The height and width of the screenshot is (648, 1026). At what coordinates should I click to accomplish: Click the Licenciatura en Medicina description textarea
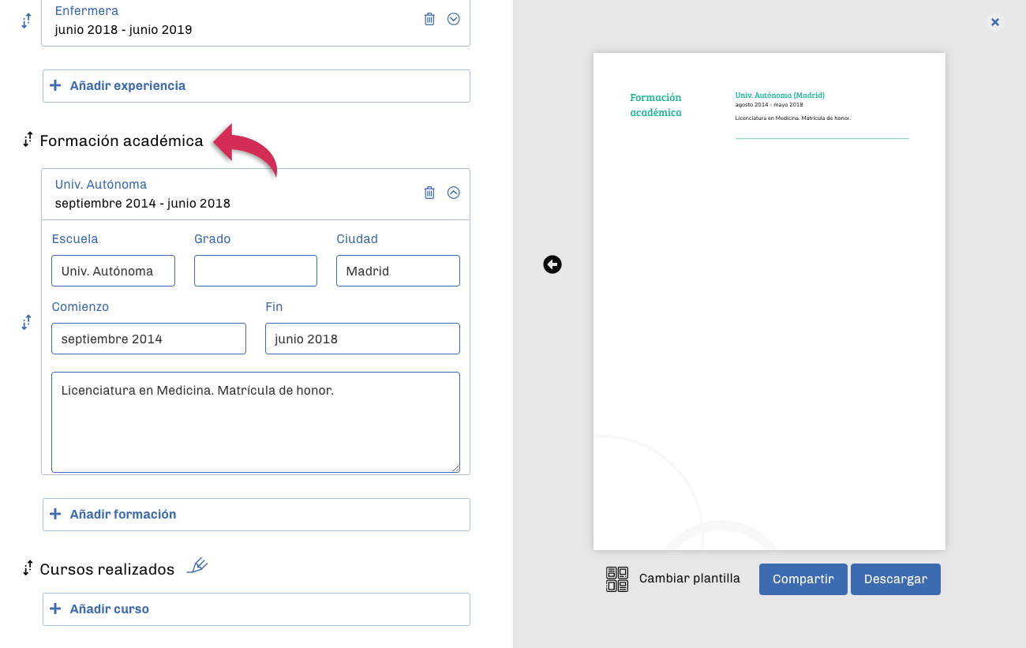click(256, 422)
